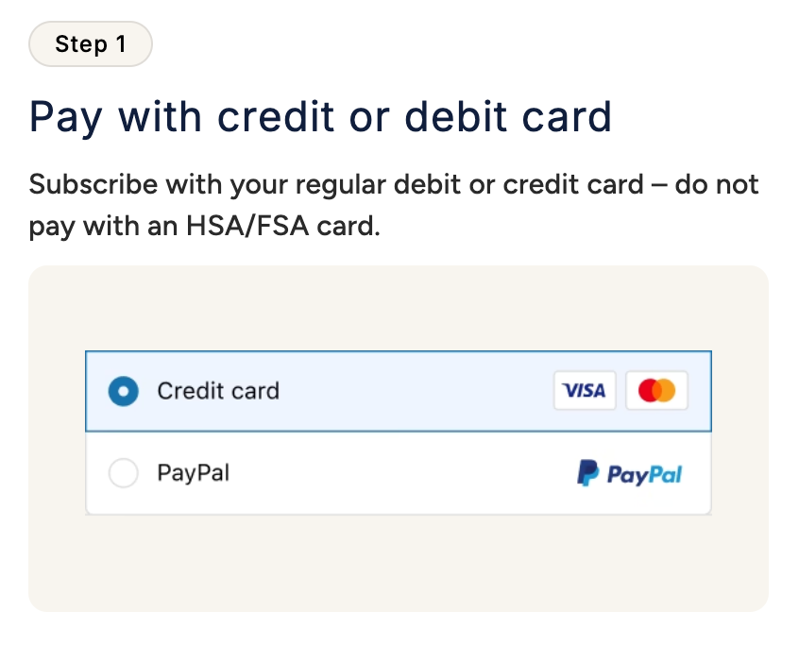Viewport: 799px width, 646px height.
Task: Click the word "debit" in the large heading
Action: [x=456, y=117]
